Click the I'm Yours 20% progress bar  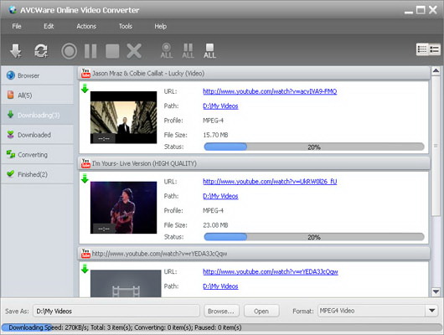pos(314,237)
